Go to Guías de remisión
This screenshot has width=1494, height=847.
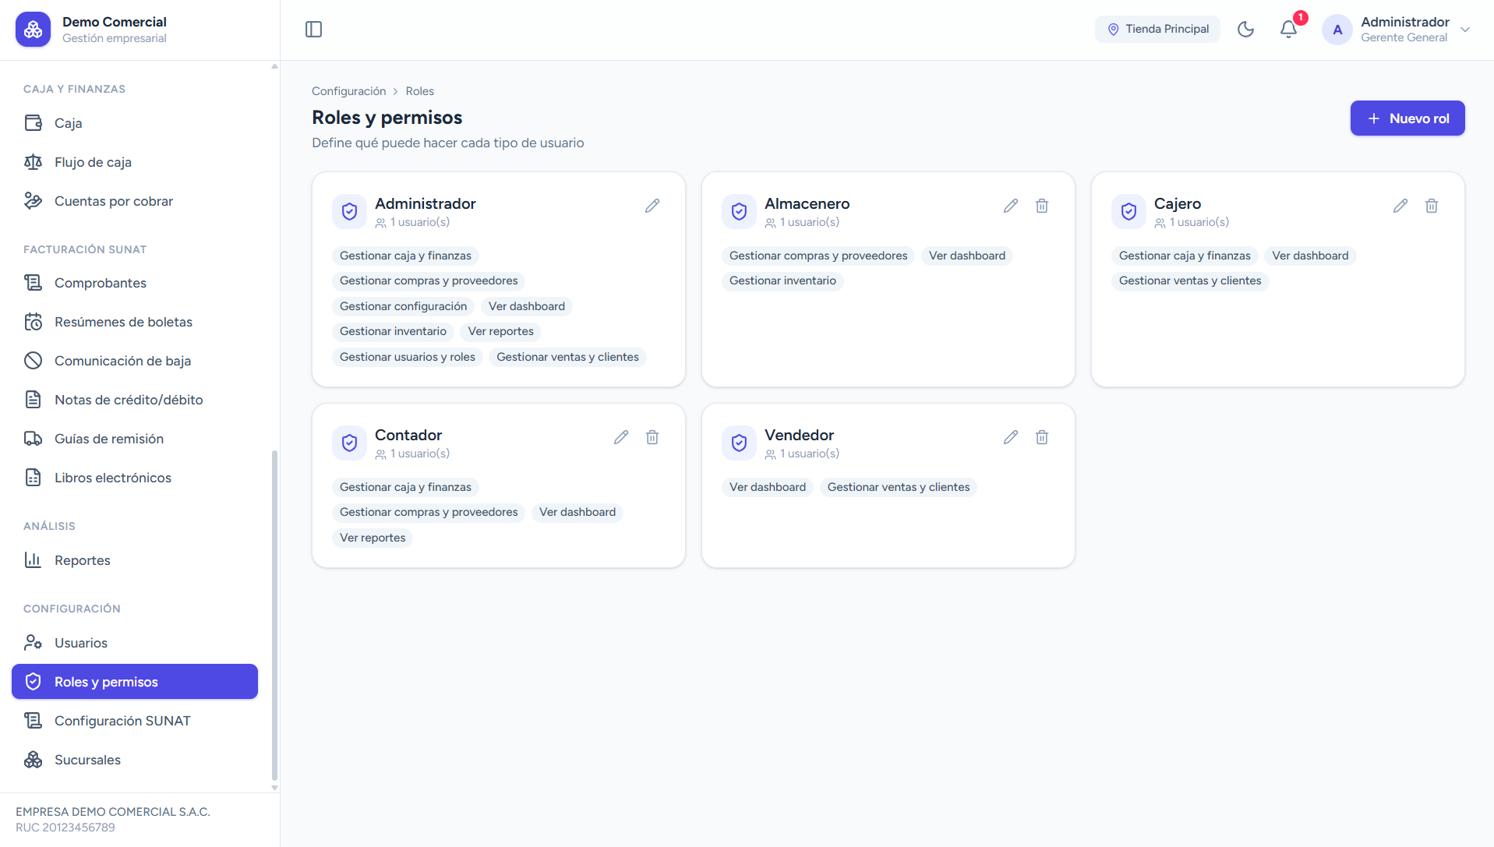click(135, 439)
